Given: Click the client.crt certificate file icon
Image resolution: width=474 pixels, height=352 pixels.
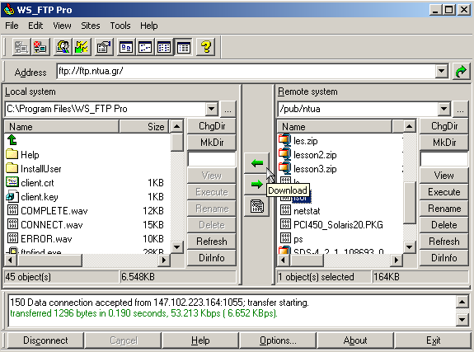Looking at the screenshot, I should coord(12,182).
